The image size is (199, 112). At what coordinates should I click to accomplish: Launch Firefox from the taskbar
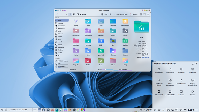pos(52,110)
